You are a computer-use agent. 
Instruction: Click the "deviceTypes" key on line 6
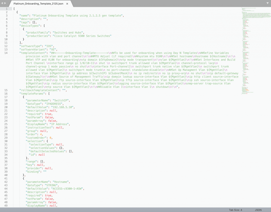tap(30, 26)
